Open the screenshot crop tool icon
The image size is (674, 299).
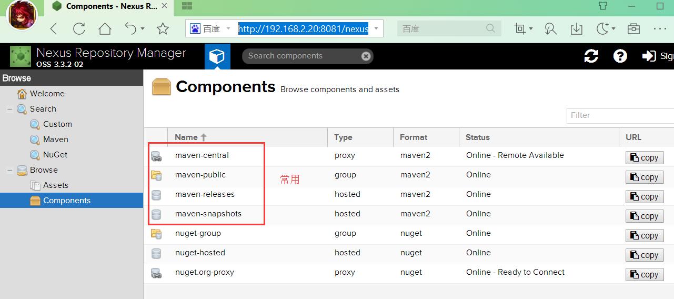(520, 28)
